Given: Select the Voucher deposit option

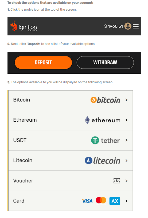Looking at the screenshot, I should point(71,181).
